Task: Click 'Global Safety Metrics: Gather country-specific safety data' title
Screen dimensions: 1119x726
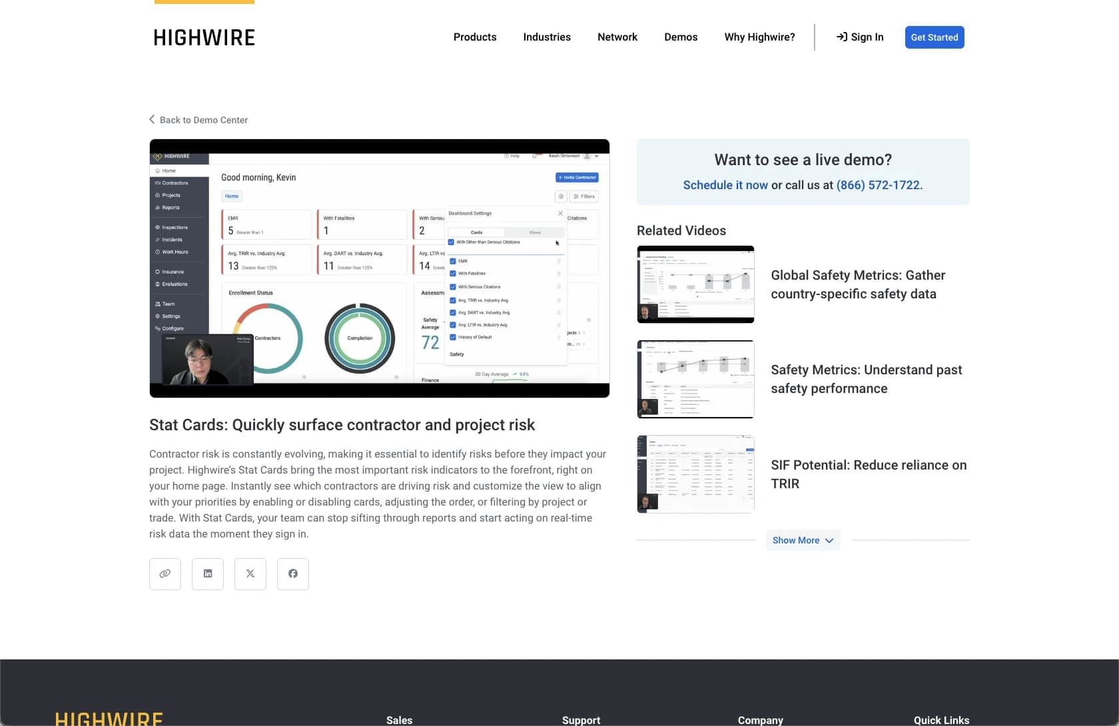Action: point(858,284)
